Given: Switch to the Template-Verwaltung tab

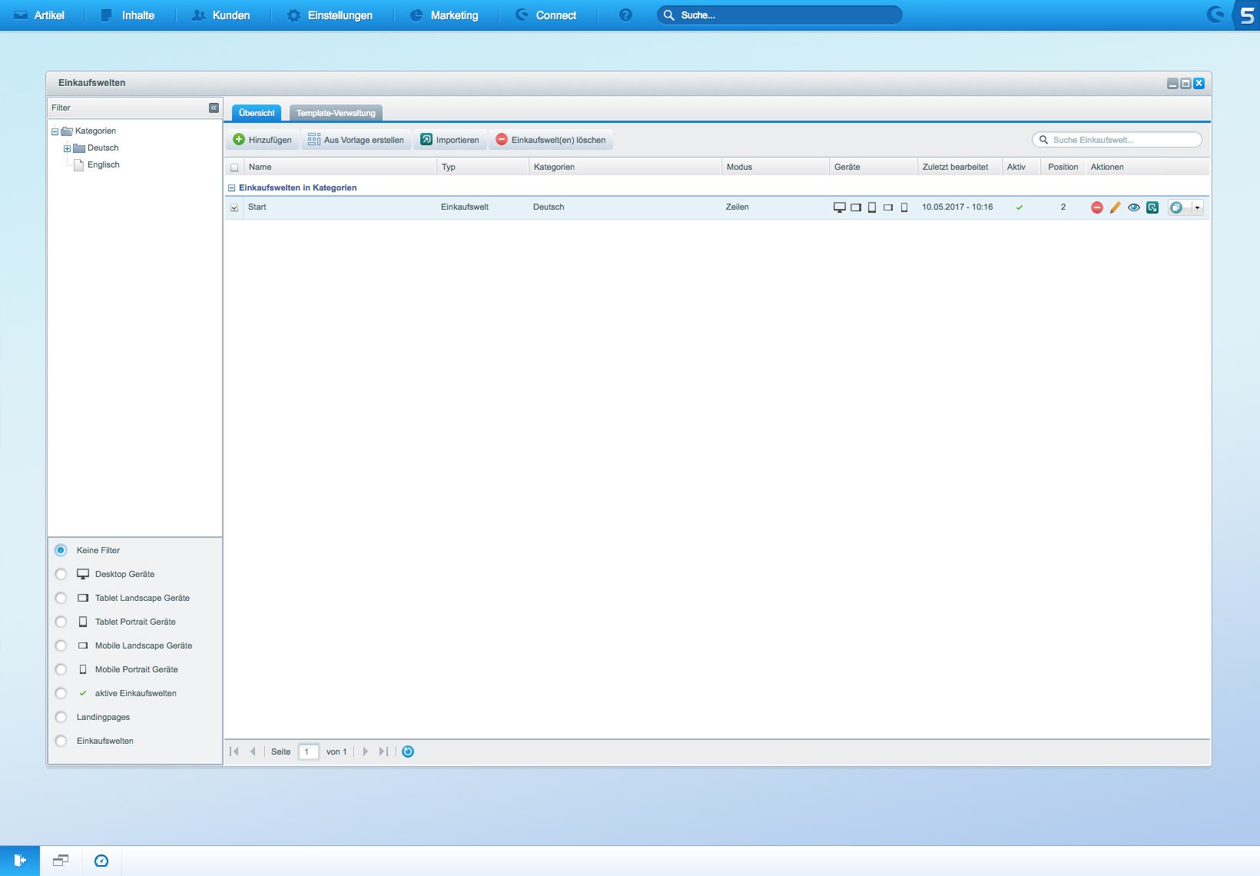Looking at the screenshot, I should 336,113.
